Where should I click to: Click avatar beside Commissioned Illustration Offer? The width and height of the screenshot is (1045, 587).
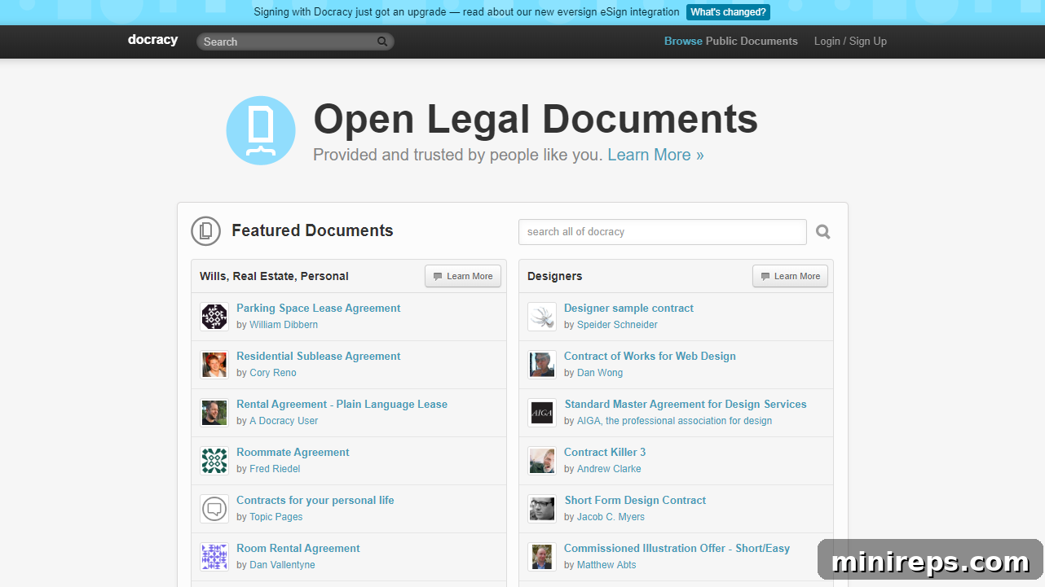[542, 557]
